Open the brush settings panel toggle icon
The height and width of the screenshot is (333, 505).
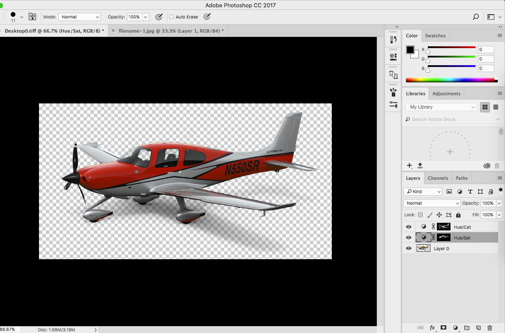(x=32, y=17)
